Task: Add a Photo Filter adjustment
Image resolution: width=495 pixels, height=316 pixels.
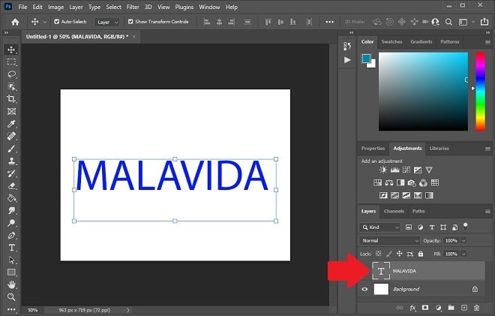Action: coord(412,182)
